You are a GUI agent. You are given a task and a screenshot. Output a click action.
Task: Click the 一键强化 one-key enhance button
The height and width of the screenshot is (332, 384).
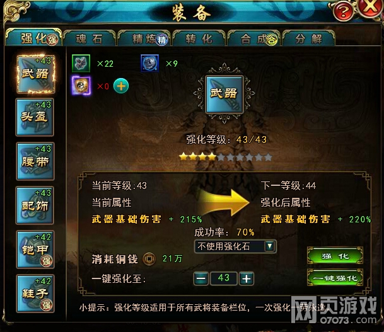[335, 277]
